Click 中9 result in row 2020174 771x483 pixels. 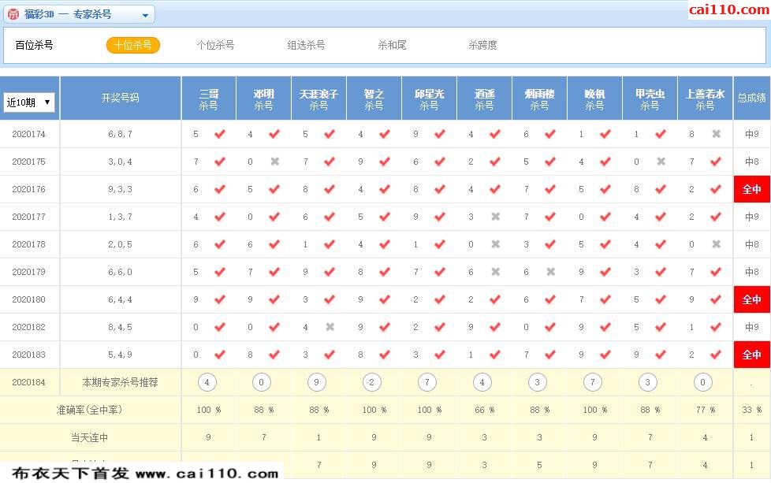click(x=752, y=134)
